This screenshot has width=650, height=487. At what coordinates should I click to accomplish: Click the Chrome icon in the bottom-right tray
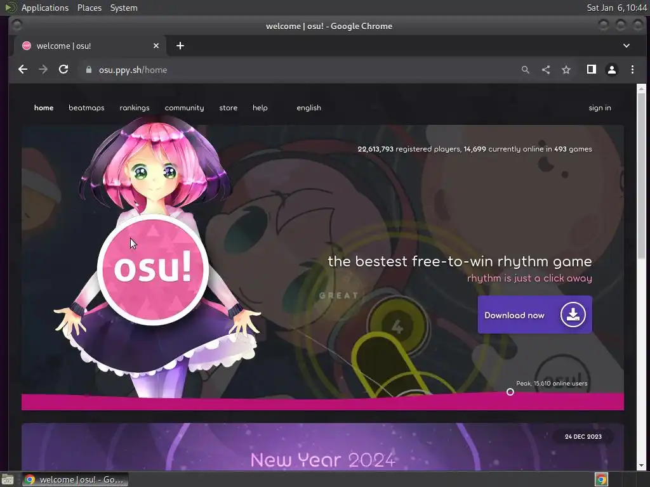tap(601, 479)
